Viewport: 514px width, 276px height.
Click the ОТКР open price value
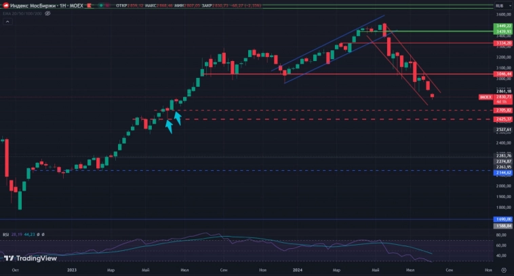click(136, 5)
